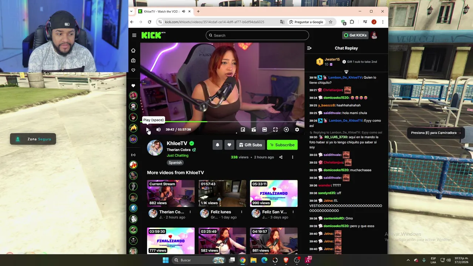Open Chrome extensions puzzle icon
Image resolution: width=473 pixels, height=266 pixels.
[352, 22]
